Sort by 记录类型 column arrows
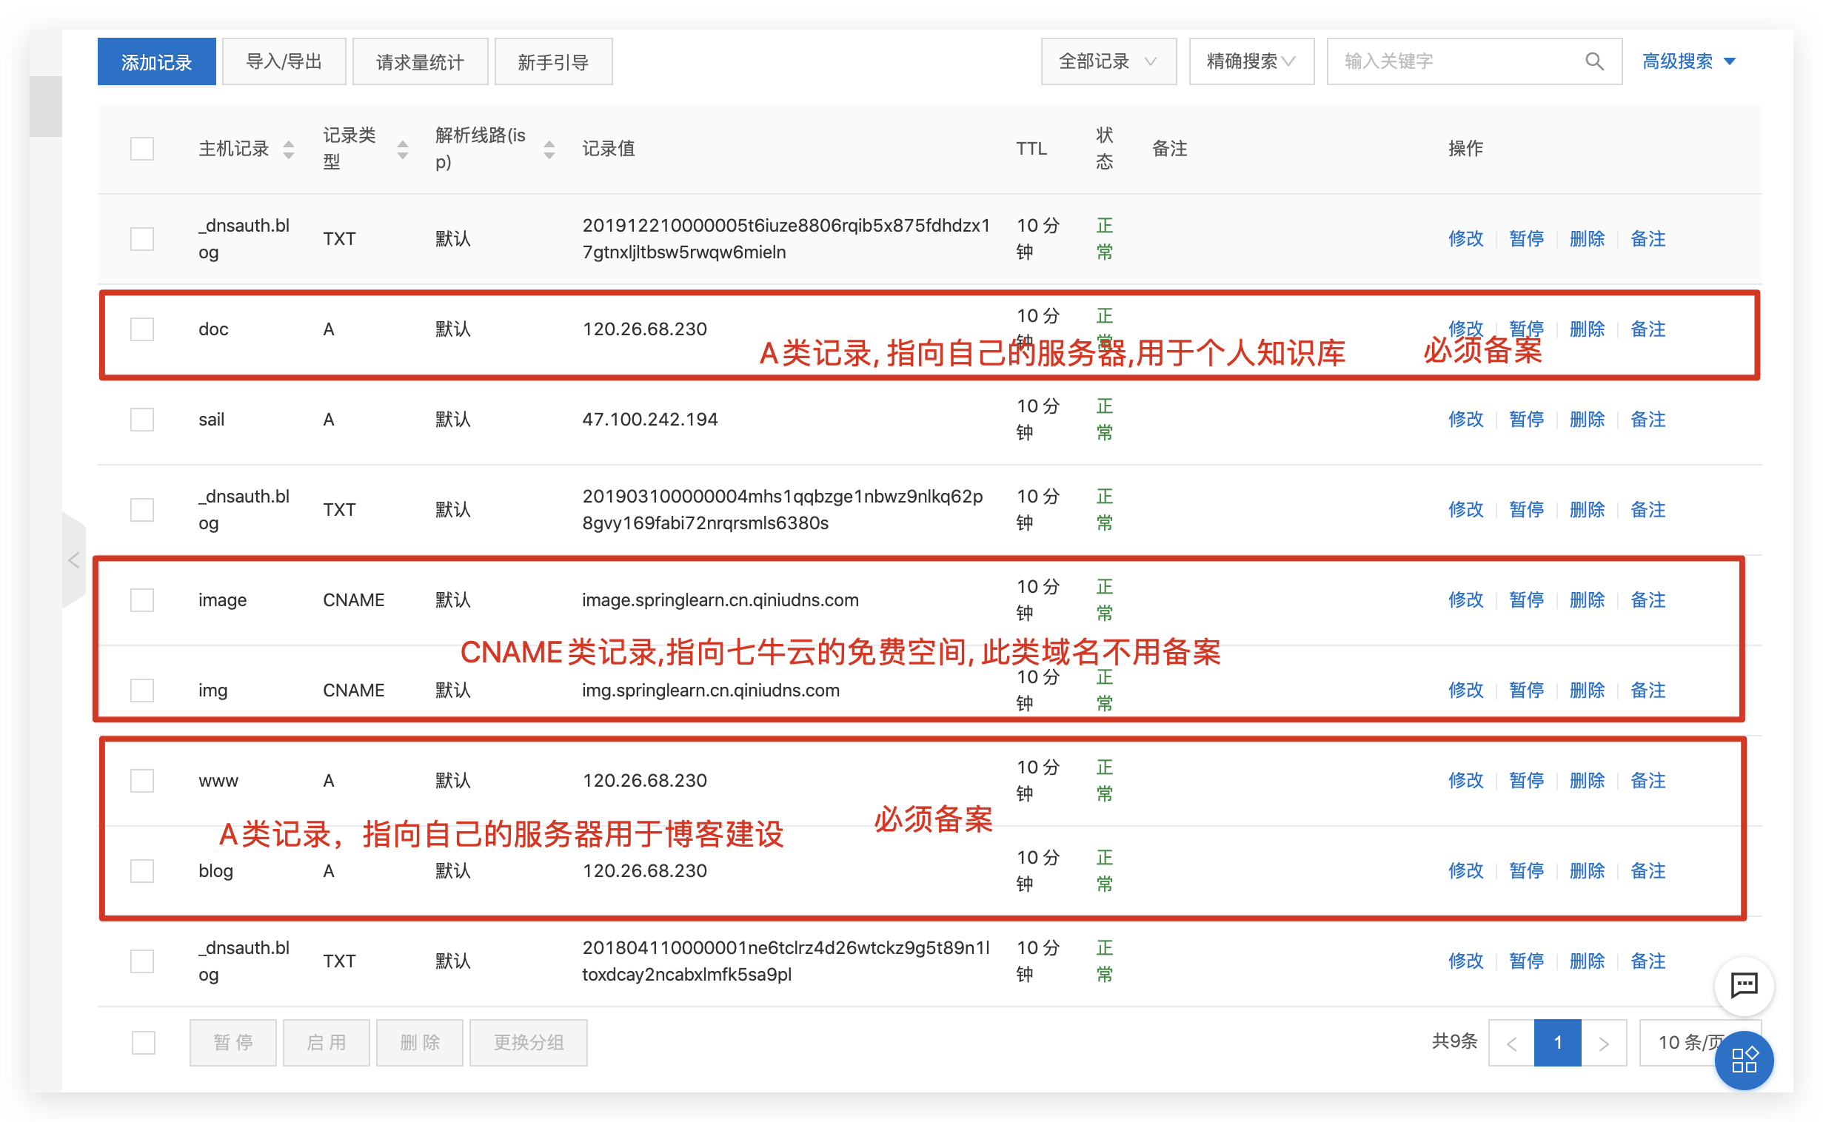The width and height of the screenshot is (1823, 1122). (x=402, y=150)
